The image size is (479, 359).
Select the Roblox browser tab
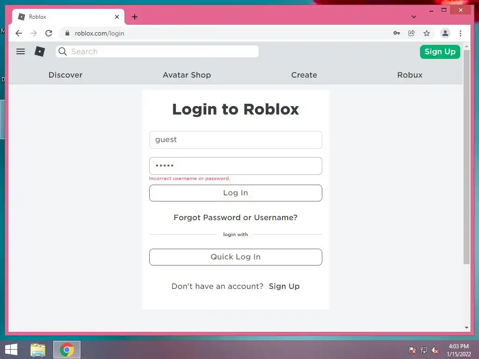tap(68, 17)
